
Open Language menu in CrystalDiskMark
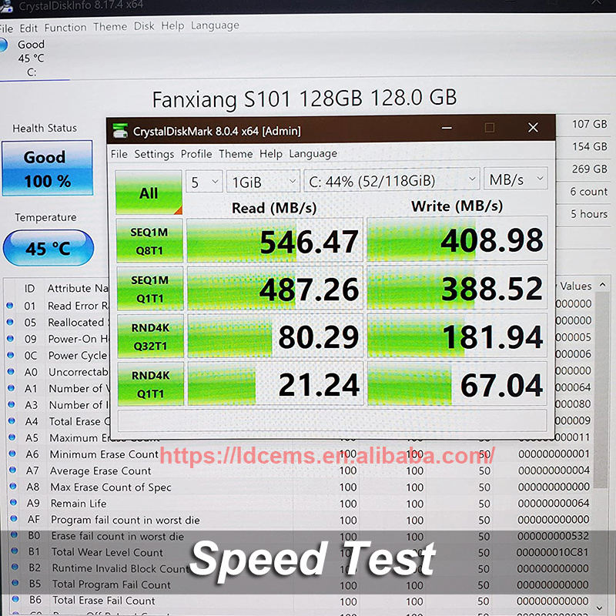pyautogui.click(x=313, y=153)
